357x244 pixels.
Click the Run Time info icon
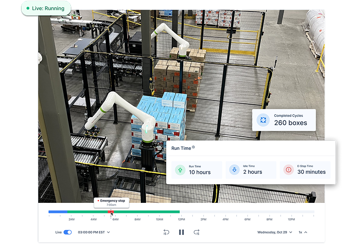[x=193, y=147]
